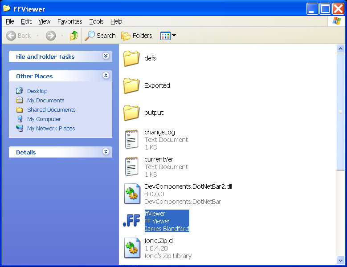This screenshot has width=347, height=267.
Task: Click the scroll down arrow
Action: click(x=340, y=260)
